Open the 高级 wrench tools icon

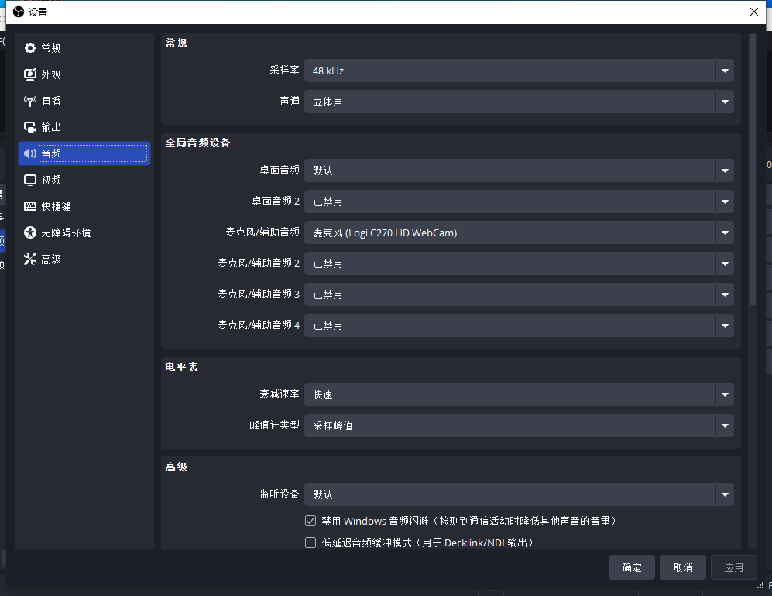pyautogui.click(x=30, y=259)
